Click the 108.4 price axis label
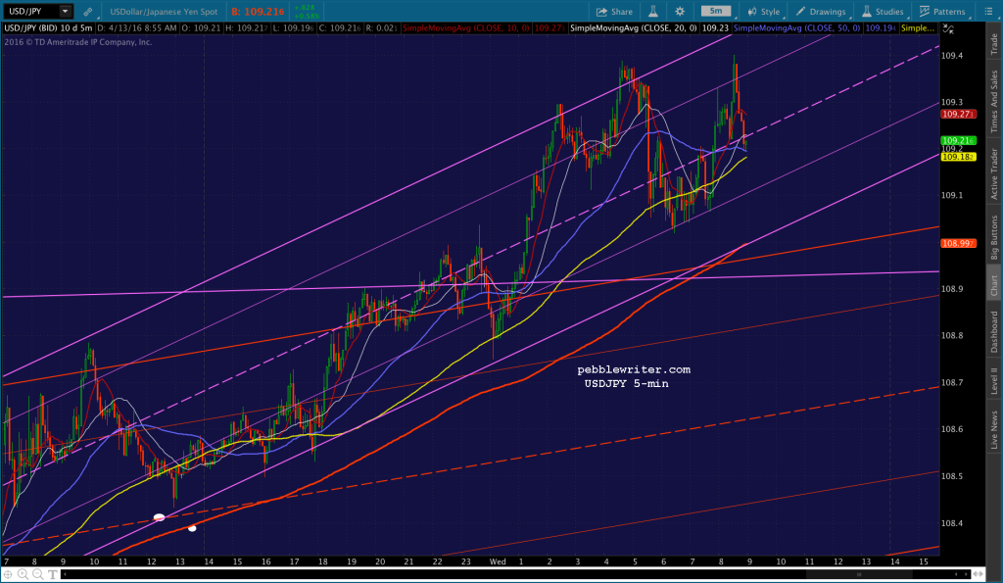The width and height of the screenshot is (1003, 583). [952, 523]
